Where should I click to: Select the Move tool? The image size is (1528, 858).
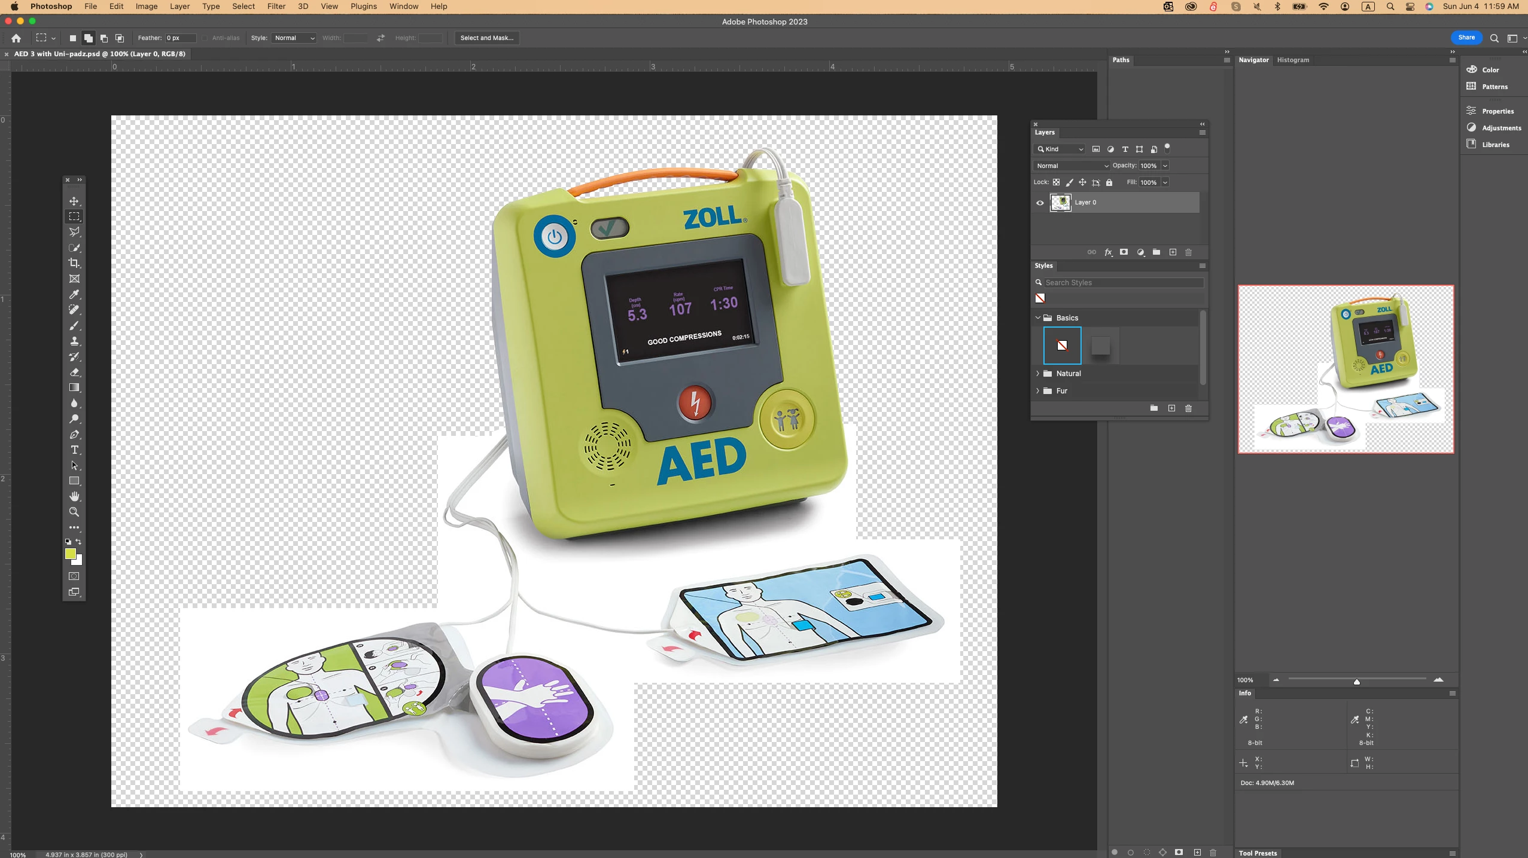74,201
